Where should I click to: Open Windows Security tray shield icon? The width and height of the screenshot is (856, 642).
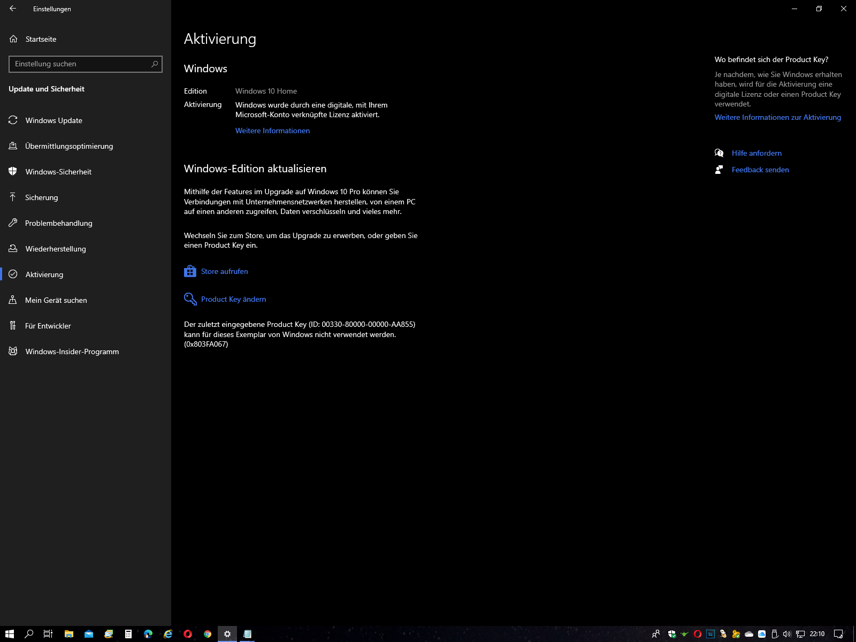click(672, 634)
